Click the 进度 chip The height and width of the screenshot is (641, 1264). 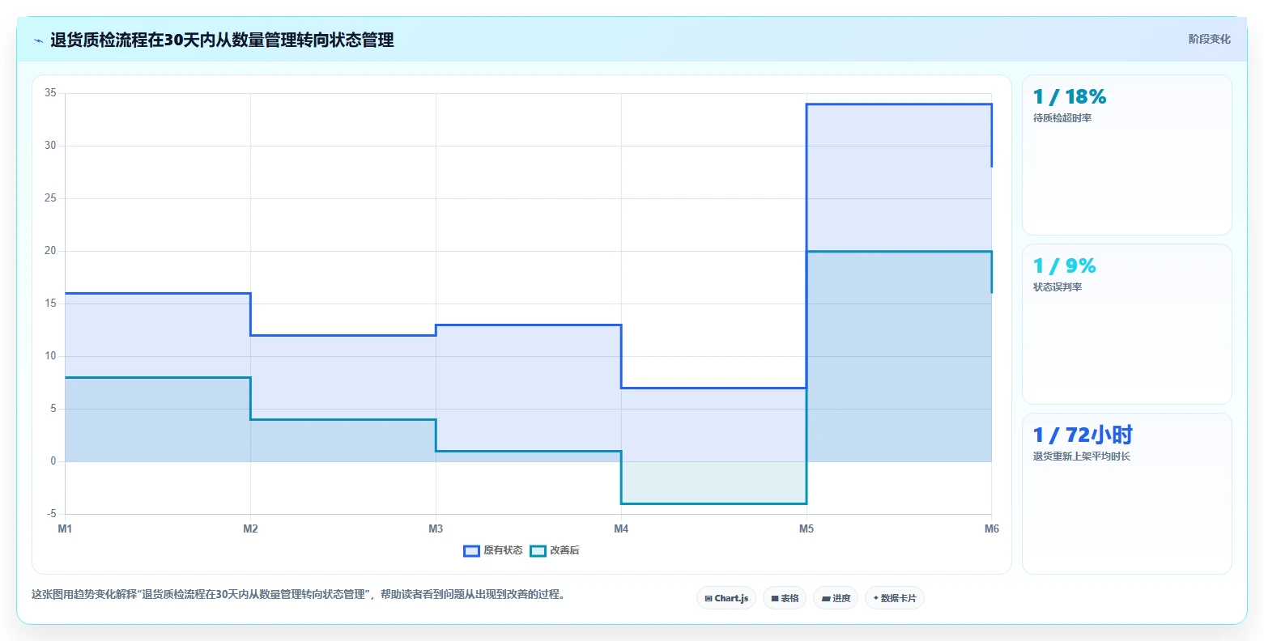click(x=836, y=598)
